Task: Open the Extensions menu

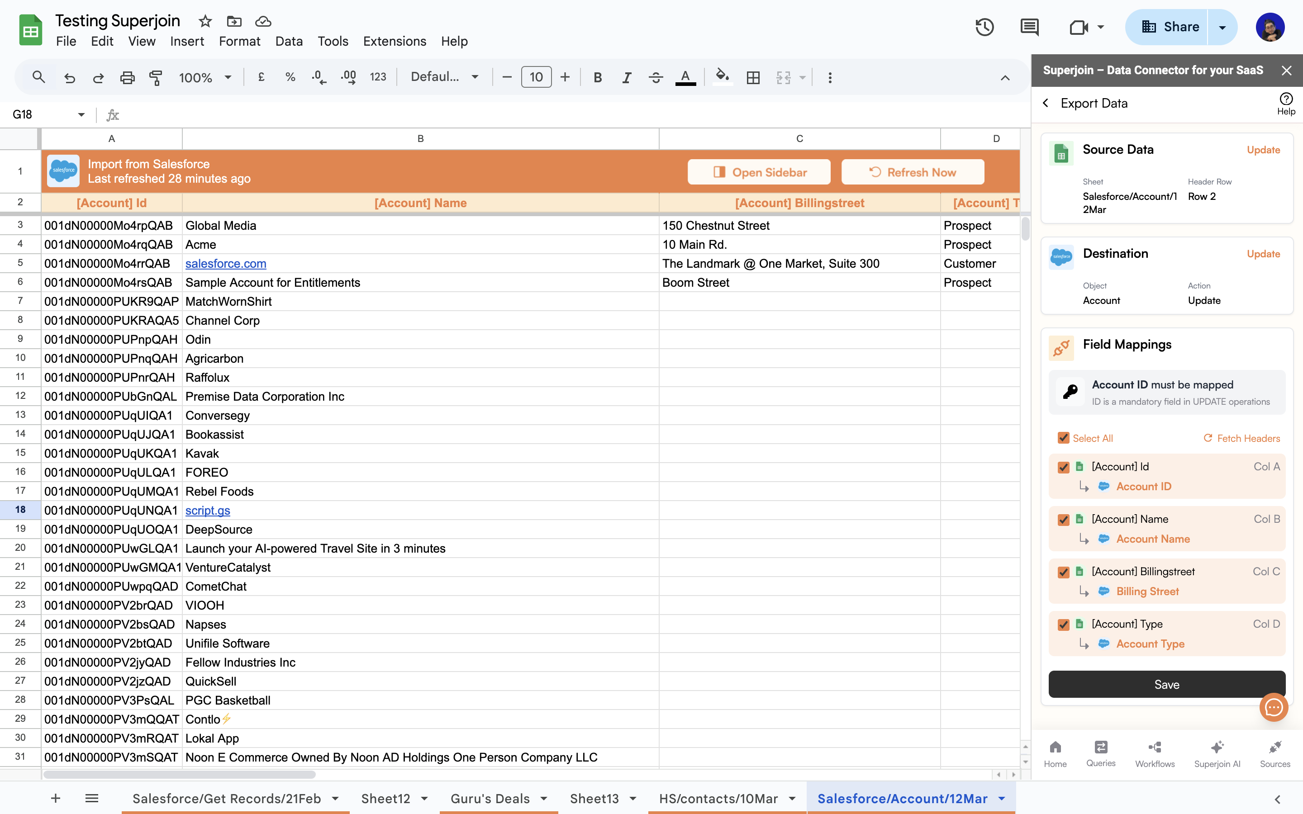Action: coord(394,42)
